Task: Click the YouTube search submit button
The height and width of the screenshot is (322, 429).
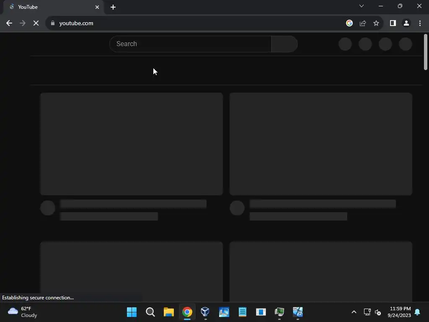Action: [284, 44]
